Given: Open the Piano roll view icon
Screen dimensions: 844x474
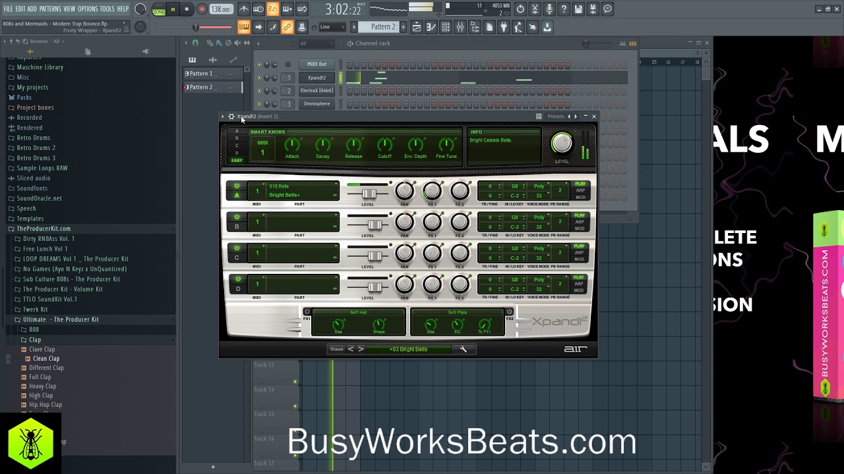Looking at the screenshot, I should (431, 27).
